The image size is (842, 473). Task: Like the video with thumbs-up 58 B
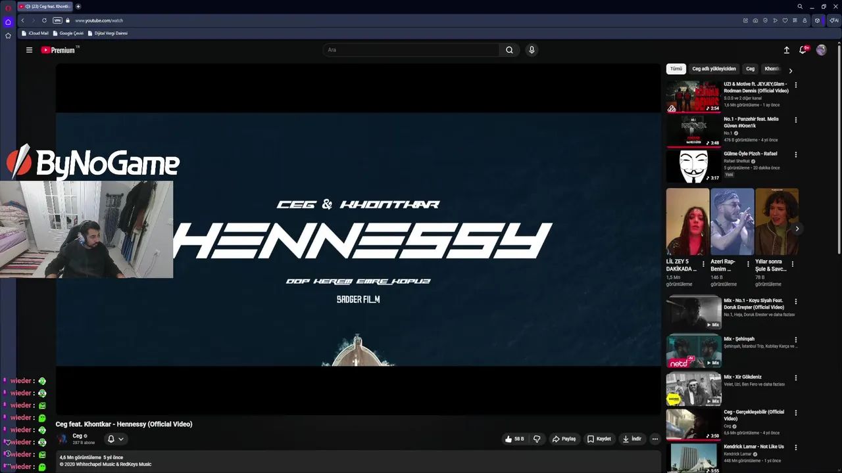coord(514,439)
